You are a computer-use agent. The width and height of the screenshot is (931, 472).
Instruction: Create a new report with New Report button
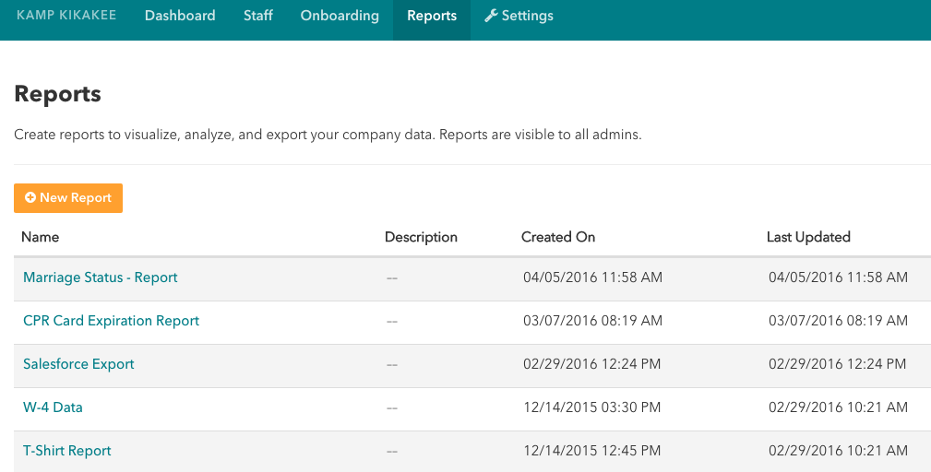click(68, 198)
